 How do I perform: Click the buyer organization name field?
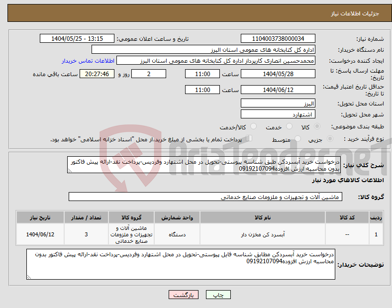(203, 49)
